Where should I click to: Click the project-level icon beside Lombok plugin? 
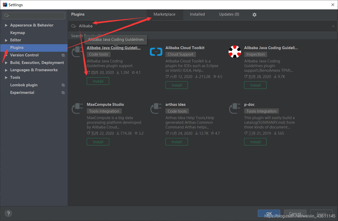click(63, 85)
